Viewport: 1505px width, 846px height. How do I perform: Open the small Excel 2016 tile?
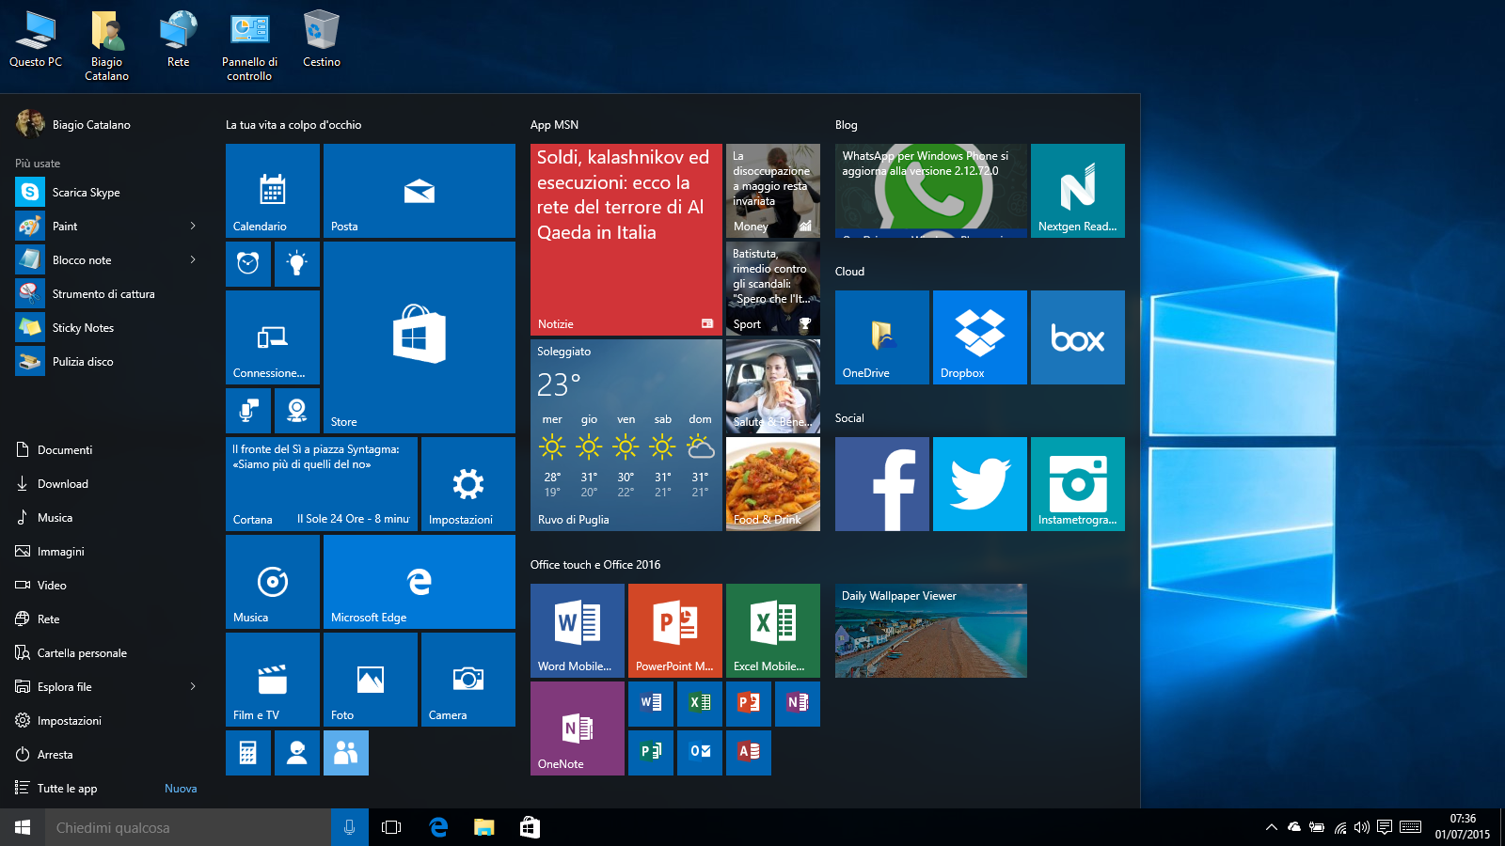click(x=700, y=704)
